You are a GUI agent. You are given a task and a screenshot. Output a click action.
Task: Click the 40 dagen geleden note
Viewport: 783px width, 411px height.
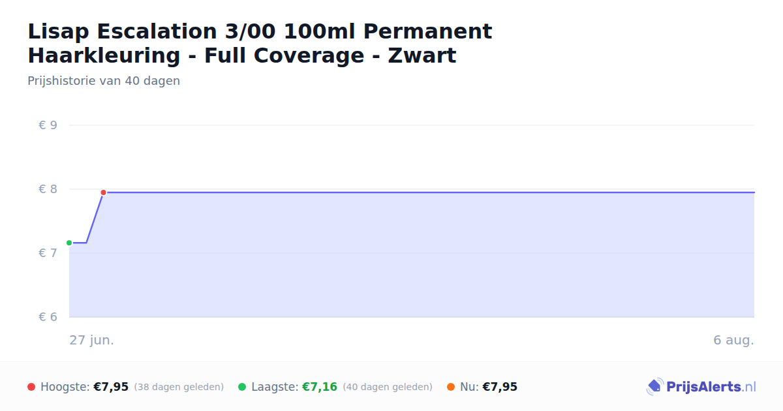pos(388,387)
